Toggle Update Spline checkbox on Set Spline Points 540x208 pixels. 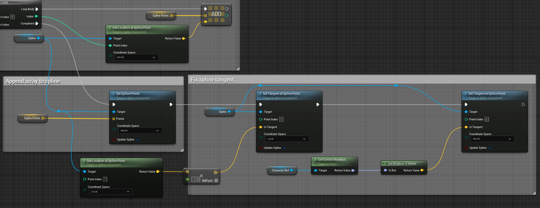pyautogui.click(x=138, y=140)
